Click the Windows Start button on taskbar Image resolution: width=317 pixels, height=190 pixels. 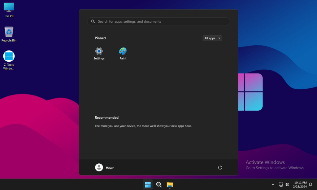(148, 185)
